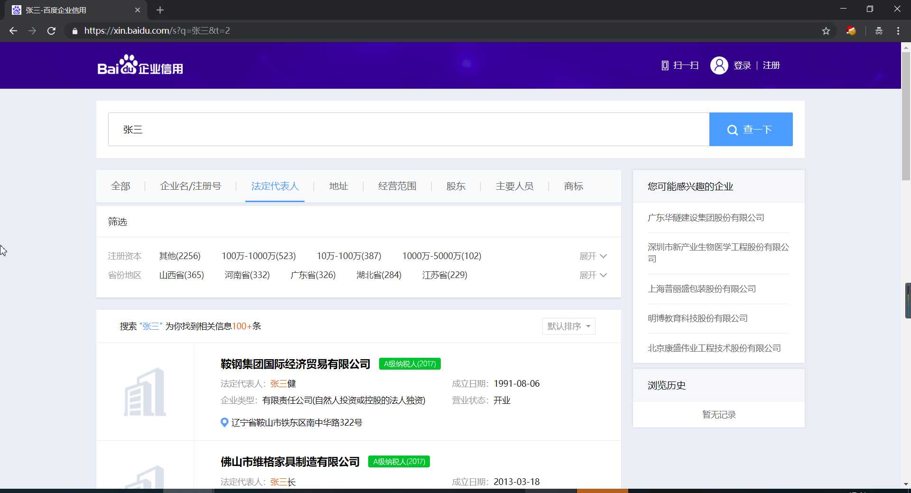Image resolution: width=911 pixels, height=493 pixels.
Task: Click the 注册 link
Action: click(771, 65)
